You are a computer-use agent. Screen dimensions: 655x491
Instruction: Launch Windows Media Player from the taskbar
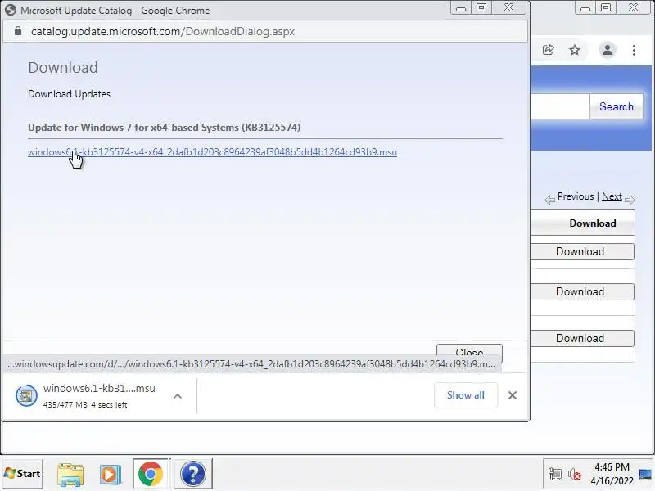click(111, 474)
